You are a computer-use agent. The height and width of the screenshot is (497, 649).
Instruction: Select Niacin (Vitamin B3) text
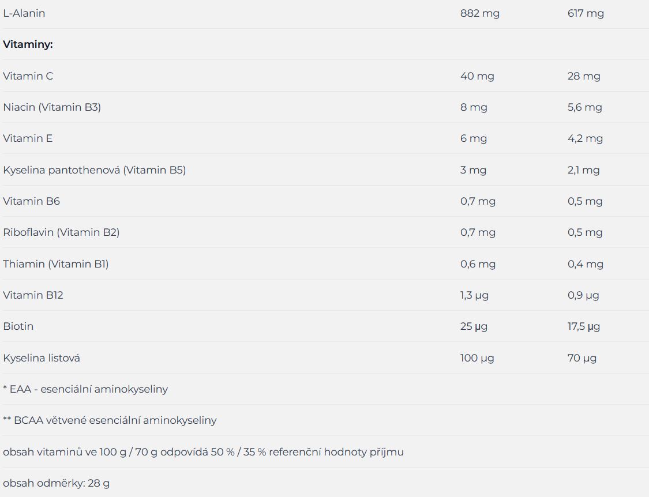[52, 107]
